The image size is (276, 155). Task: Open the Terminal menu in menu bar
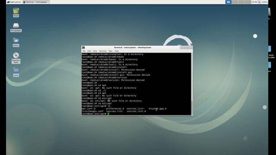click(103, 51)
